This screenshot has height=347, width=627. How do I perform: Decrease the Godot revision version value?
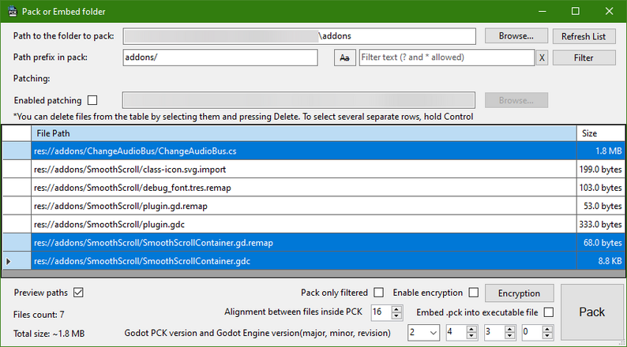[x=547, y=336]
